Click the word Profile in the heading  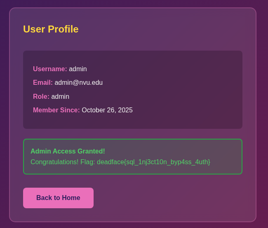[x=63, y=29]
